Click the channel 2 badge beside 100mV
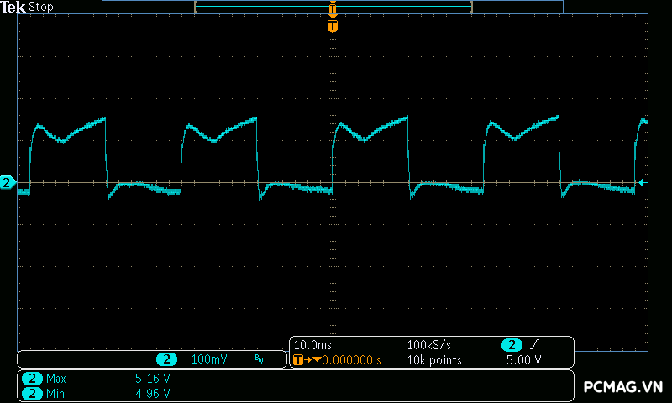The height and width of the screenshot is (403, 672). point(167,359)
